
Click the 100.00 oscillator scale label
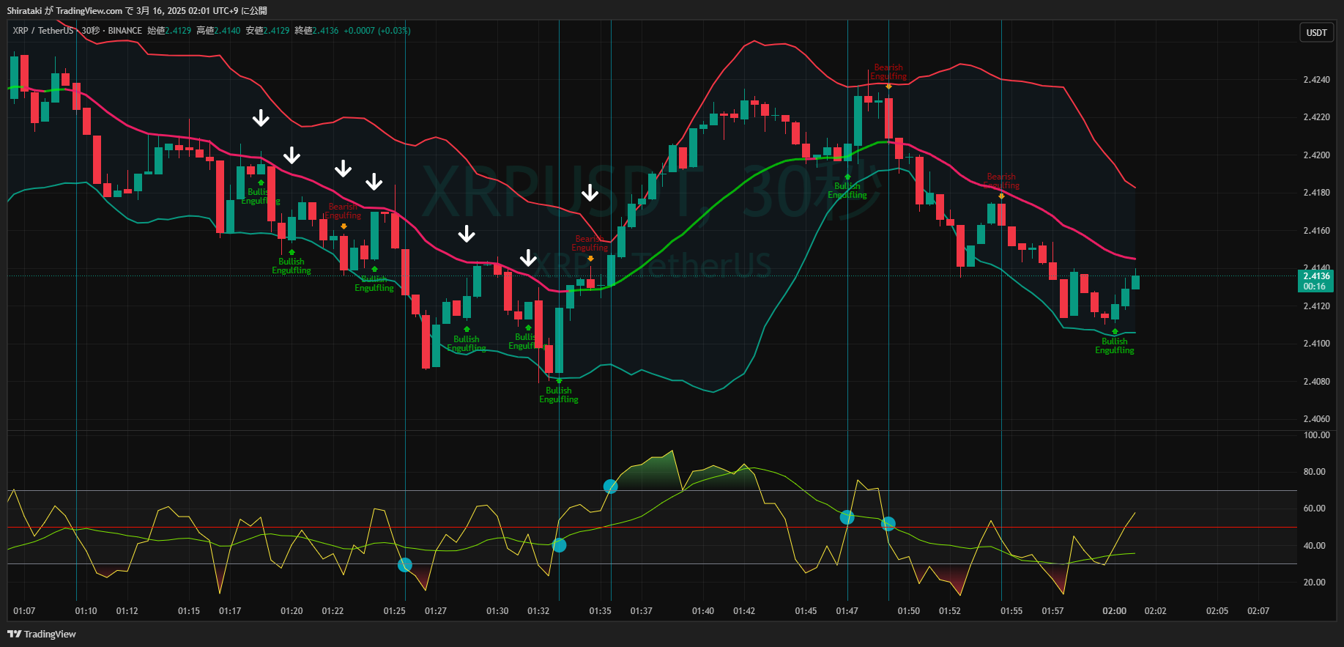pyautogui.click(x=1316, y=435)
